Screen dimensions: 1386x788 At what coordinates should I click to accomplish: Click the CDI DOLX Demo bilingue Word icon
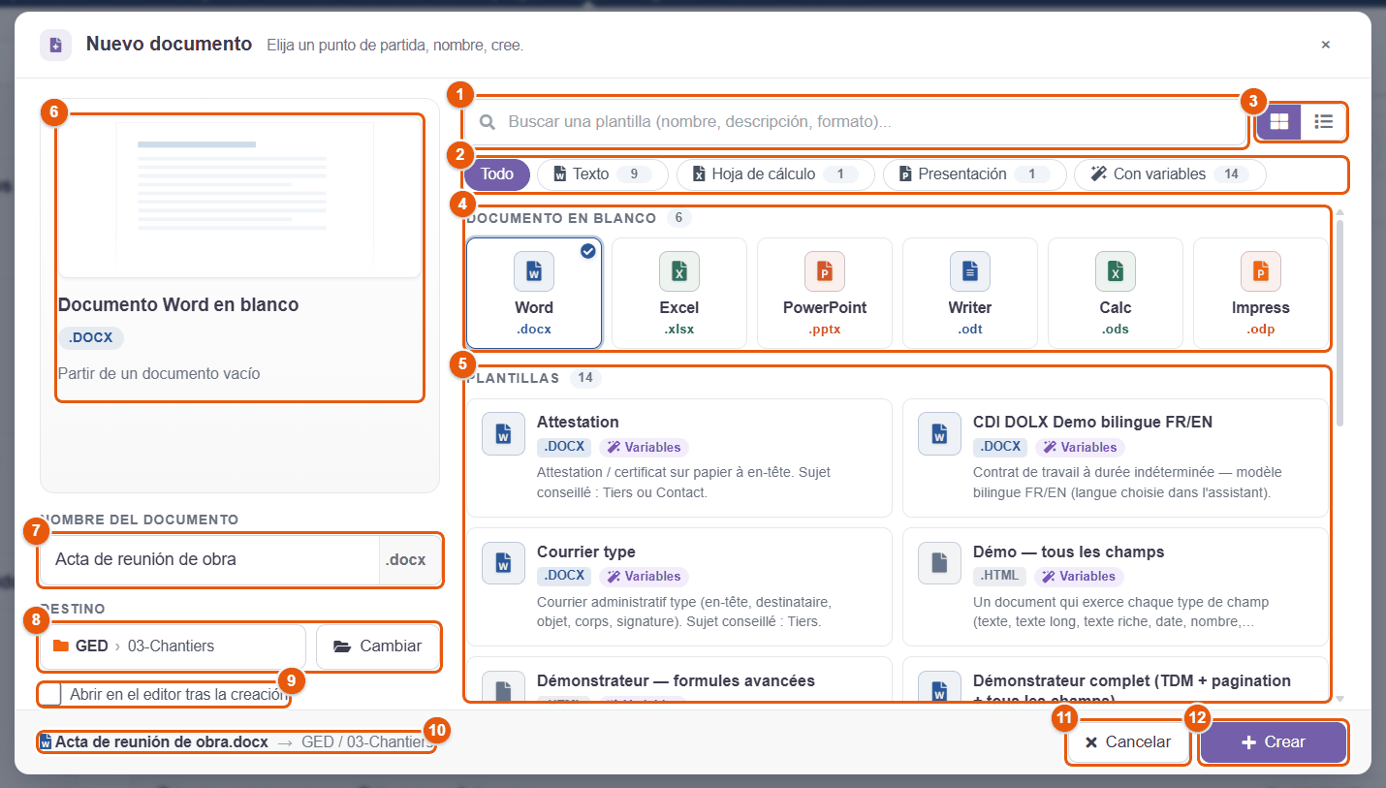point(939,433)
